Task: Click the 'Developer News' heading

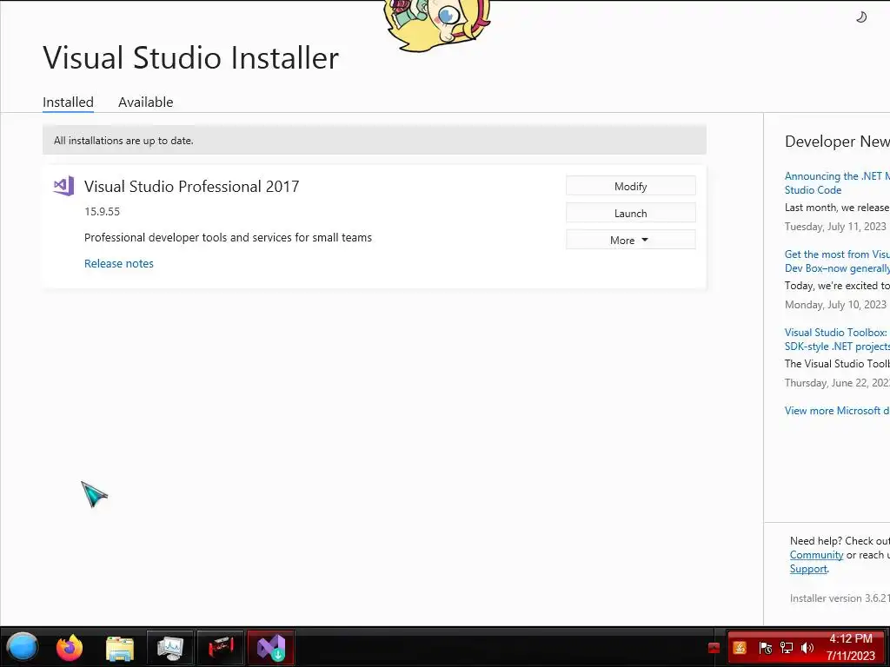Action: click(x=837, y=142)
